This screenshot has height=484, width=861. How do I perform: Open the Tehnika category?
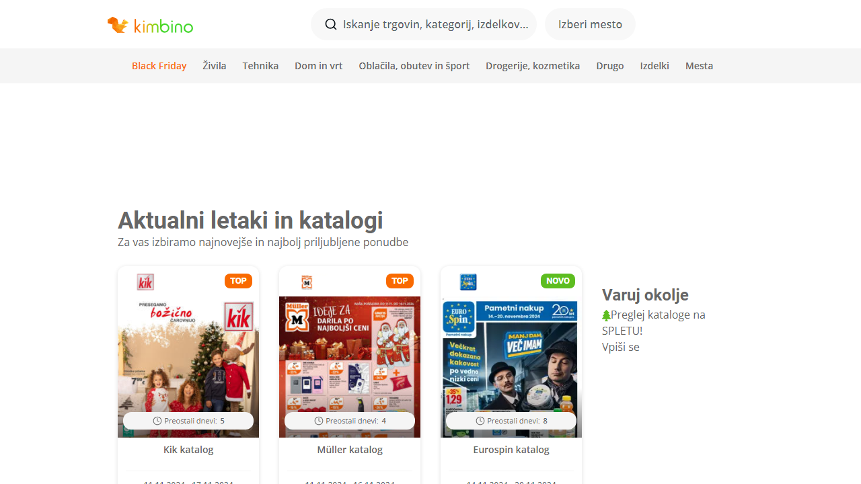click(x=260, y=66)
